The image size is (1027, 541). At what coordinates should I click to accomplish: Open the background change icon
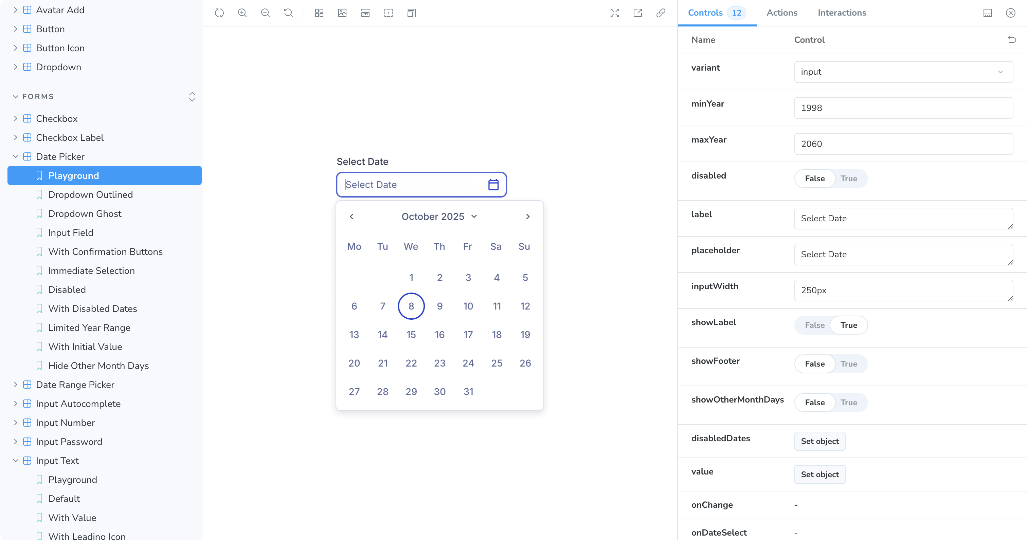point(342,13)
